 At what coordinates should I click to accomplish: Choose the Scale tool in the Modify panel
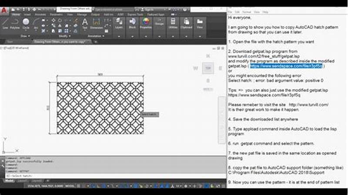(60, 31)
